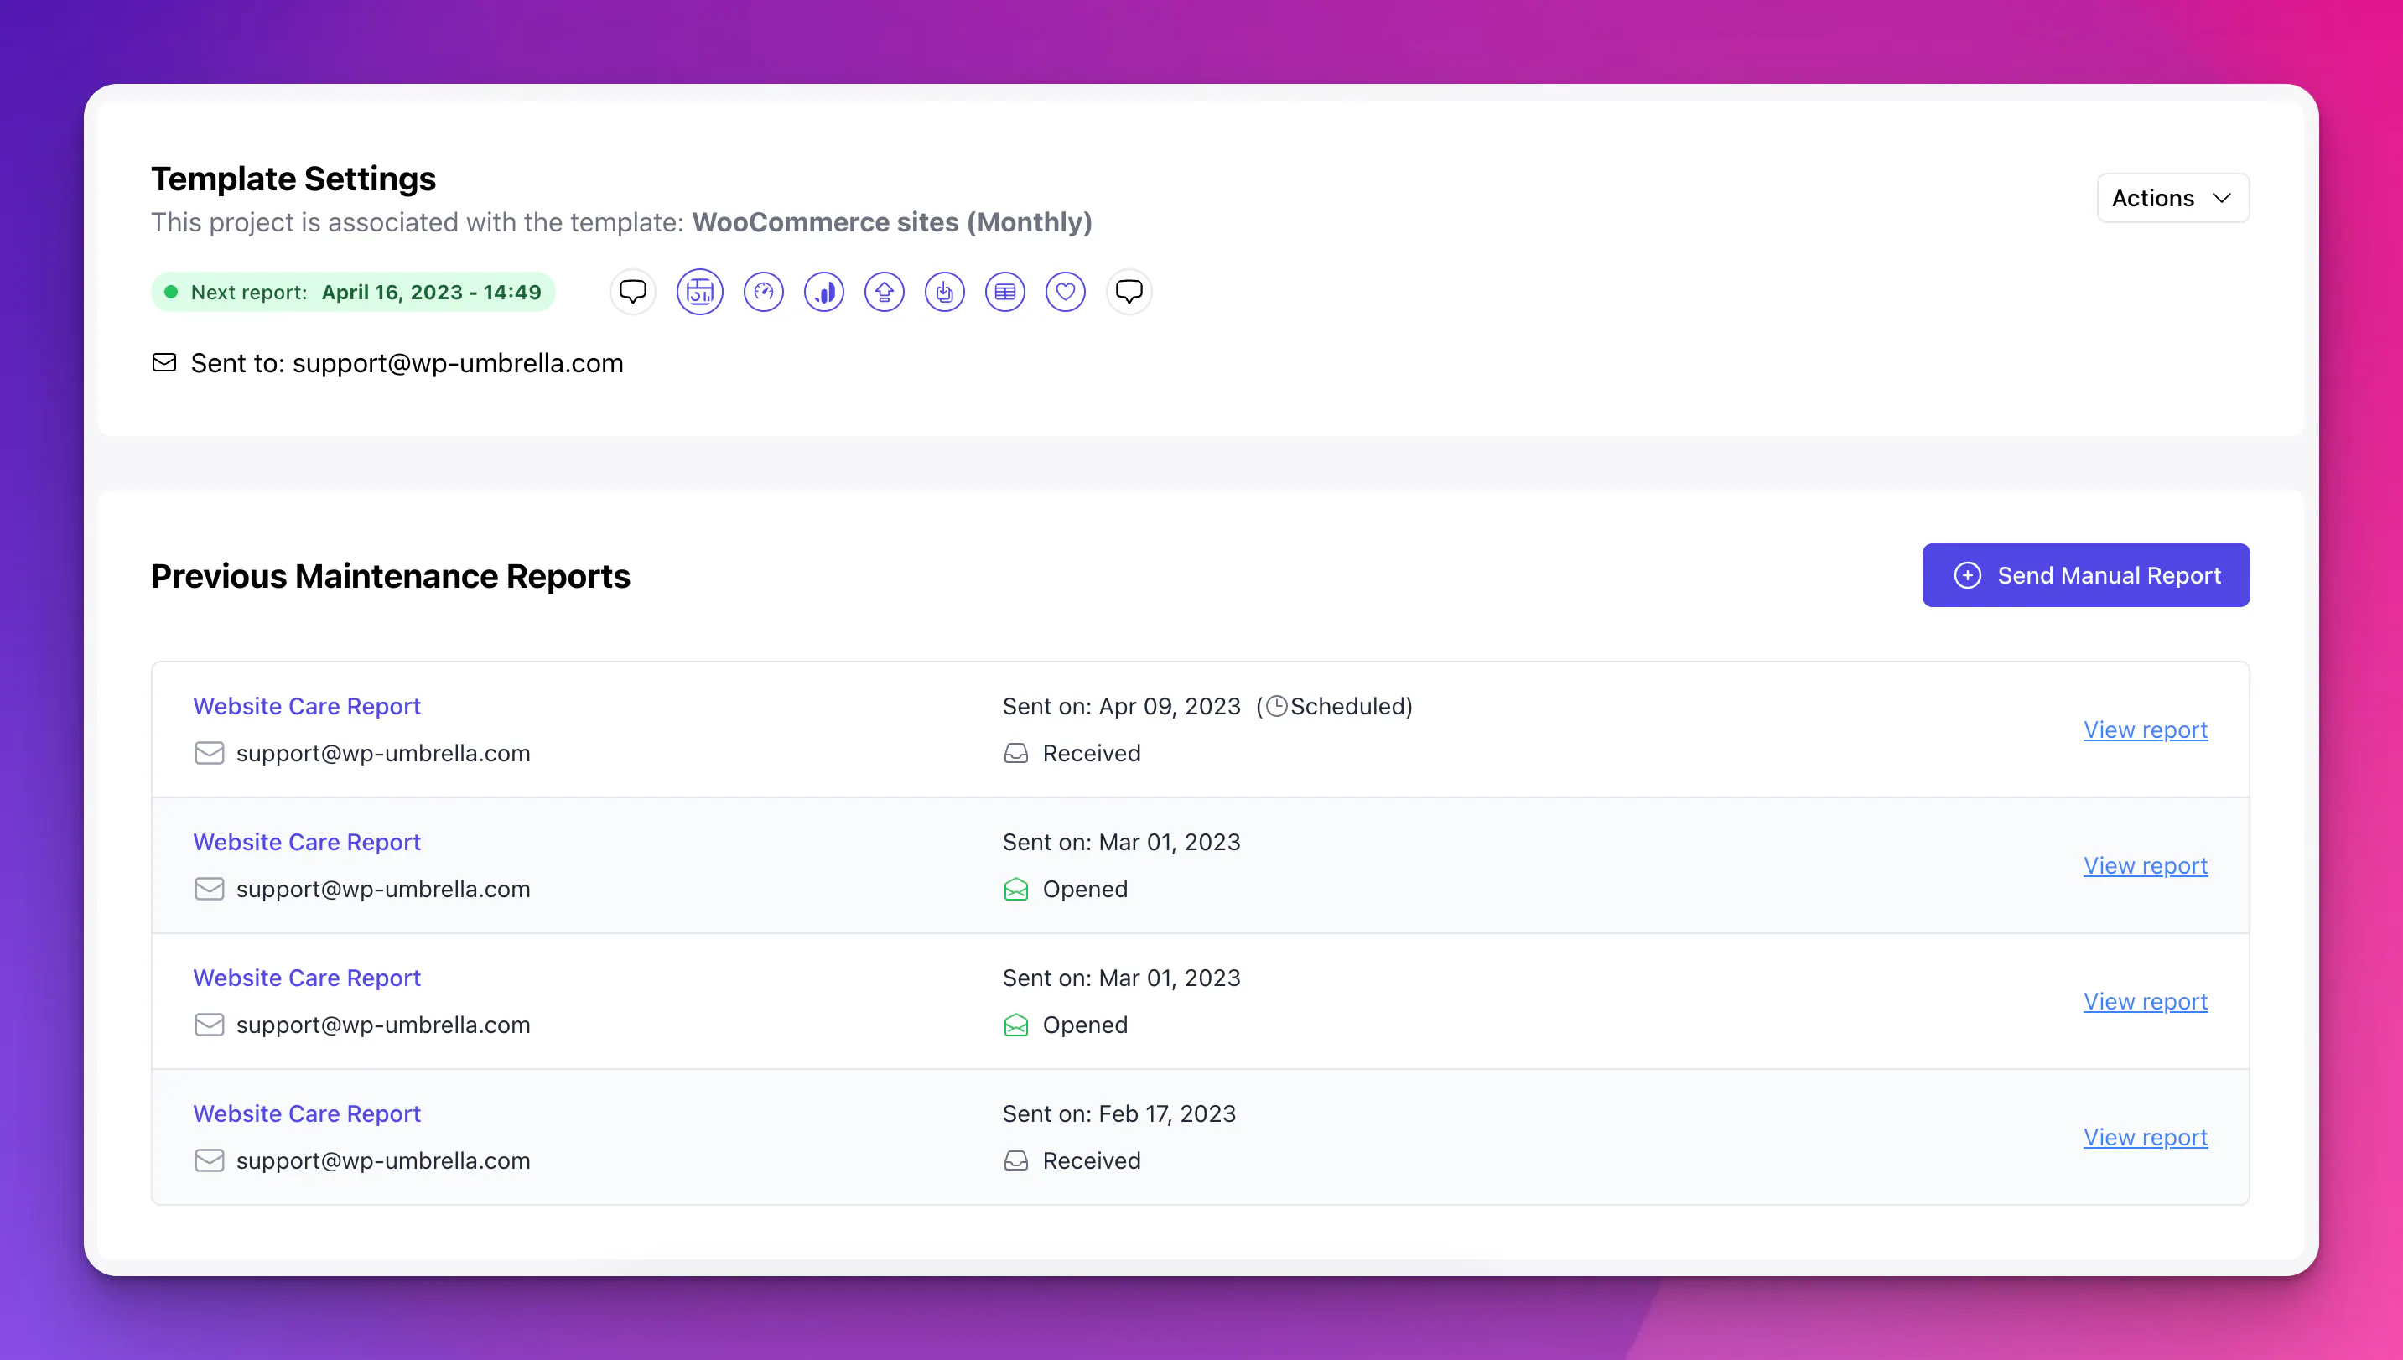Image resolution: width=2403 pixels, height=1360 pixels.
Task: Select the Google Analytics bar chart icon
Action: point(823,293)
